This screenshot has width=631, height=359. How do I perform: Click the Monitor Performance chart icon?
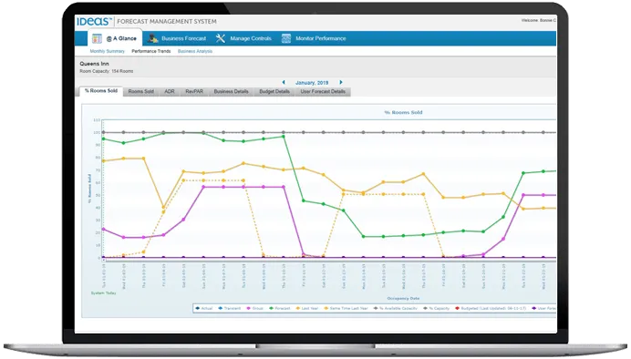(286, 38)
